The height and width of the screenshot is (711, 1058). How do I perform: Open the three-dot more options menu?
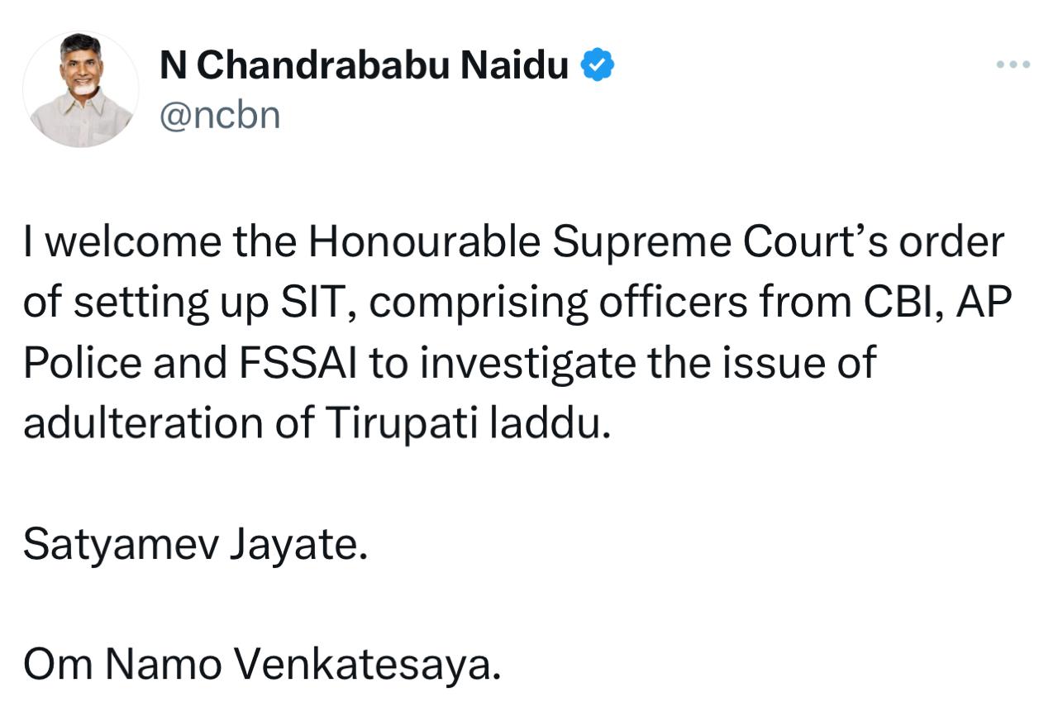(1013, 64)
